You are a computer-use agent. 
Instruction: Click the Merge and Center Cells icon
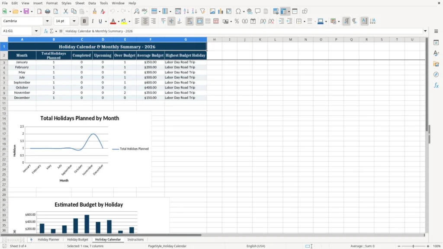click(x=200, y=21)
